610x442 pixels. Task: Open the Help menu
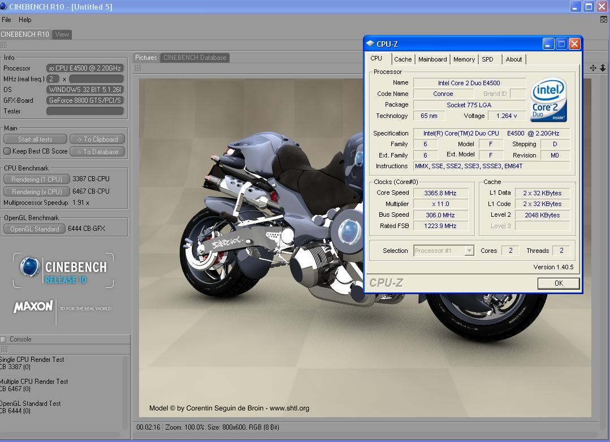tap(25, 19)
